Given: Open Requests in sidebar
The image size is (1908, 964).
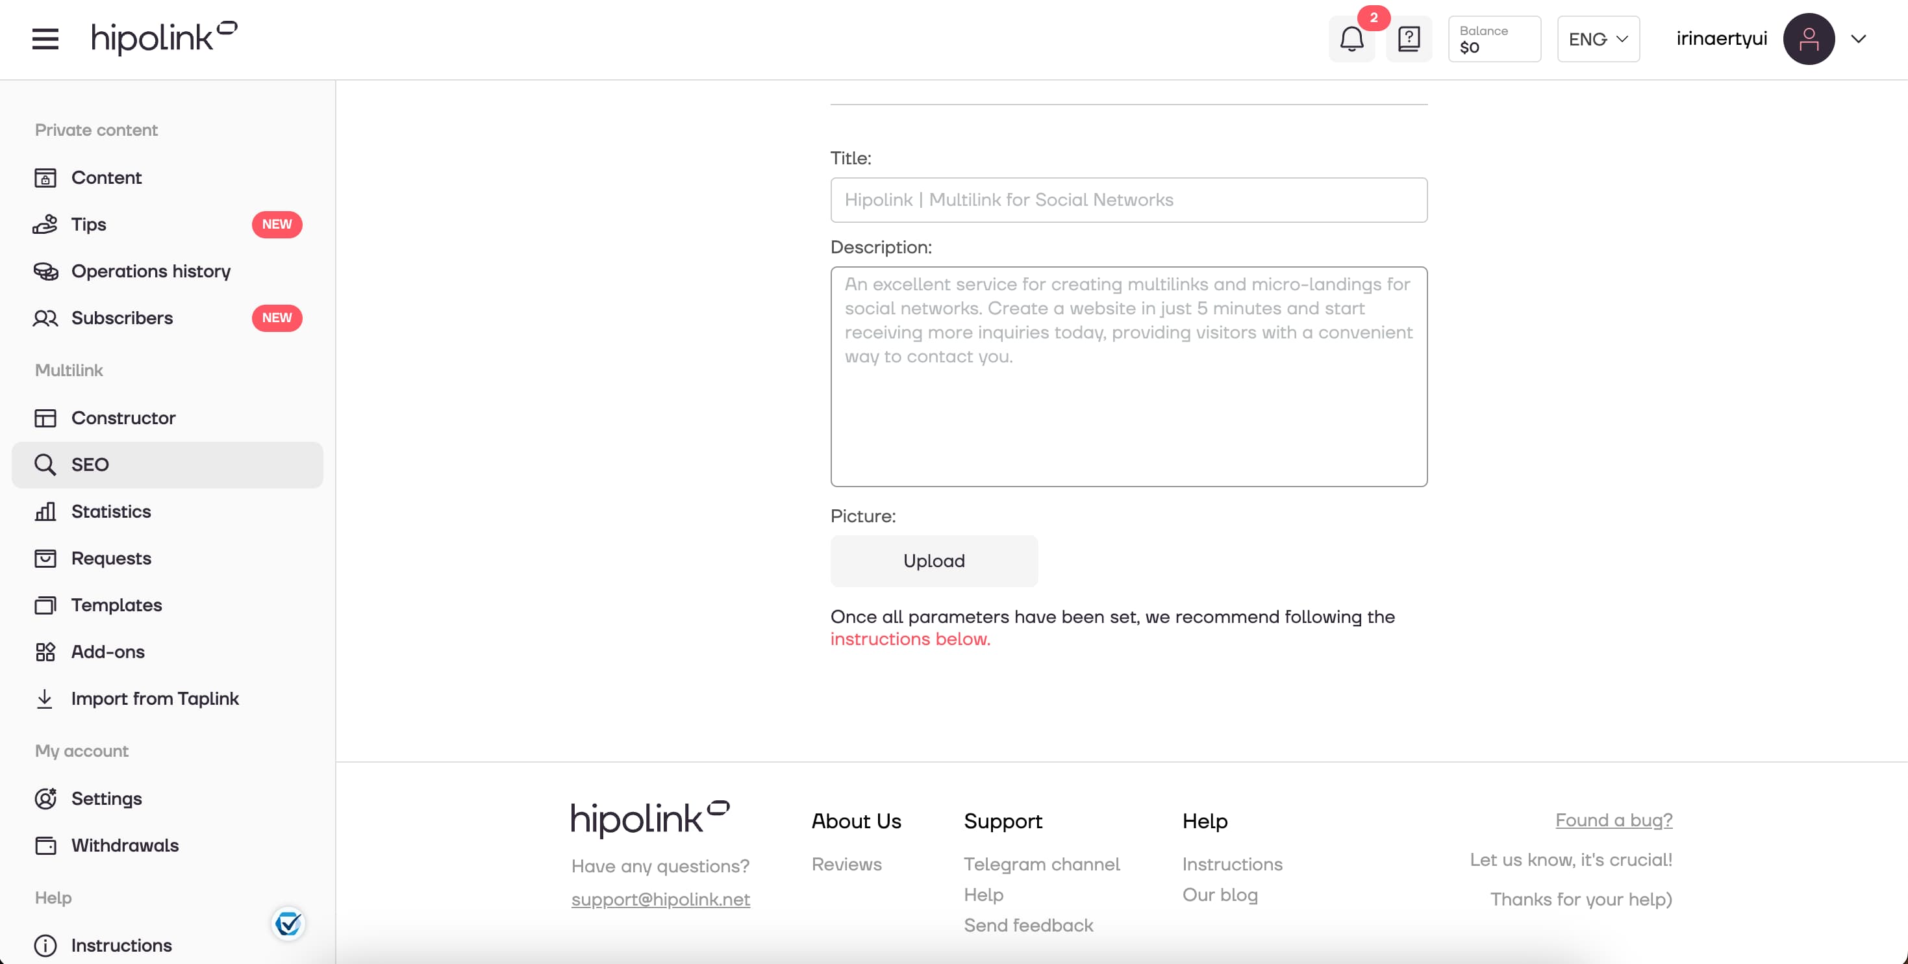Looking at the screenshot, I should click(168, 558).
